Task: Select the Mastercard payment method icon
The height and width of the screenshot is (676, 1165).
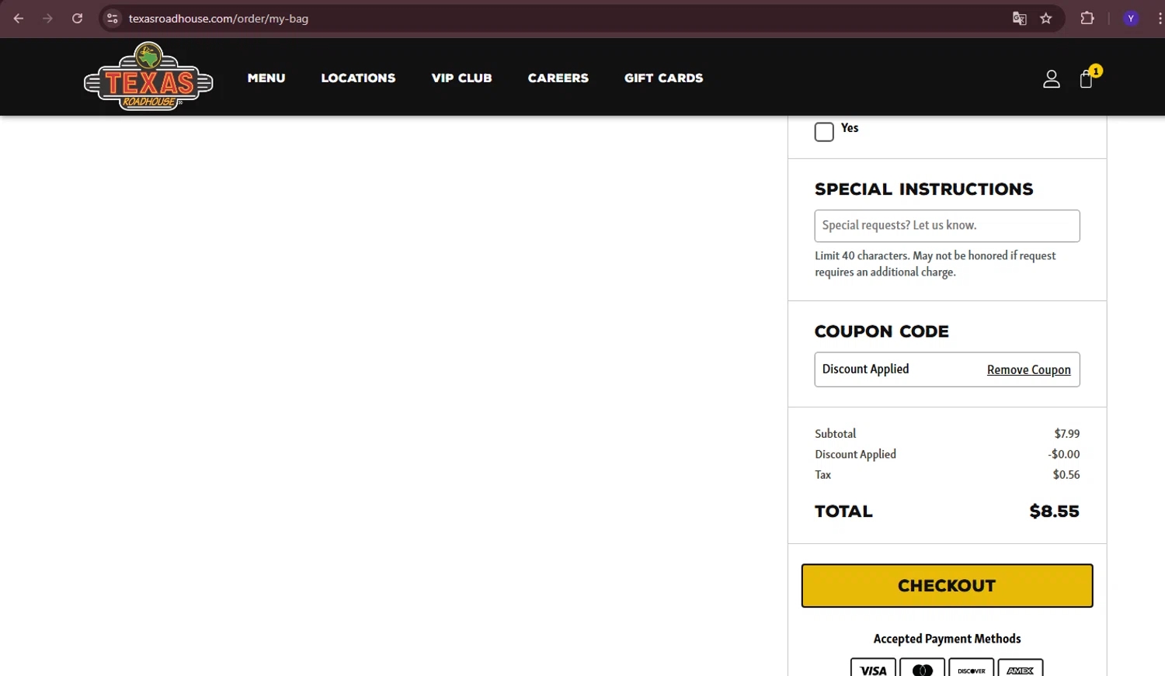Action: click(x=921, y=668)
